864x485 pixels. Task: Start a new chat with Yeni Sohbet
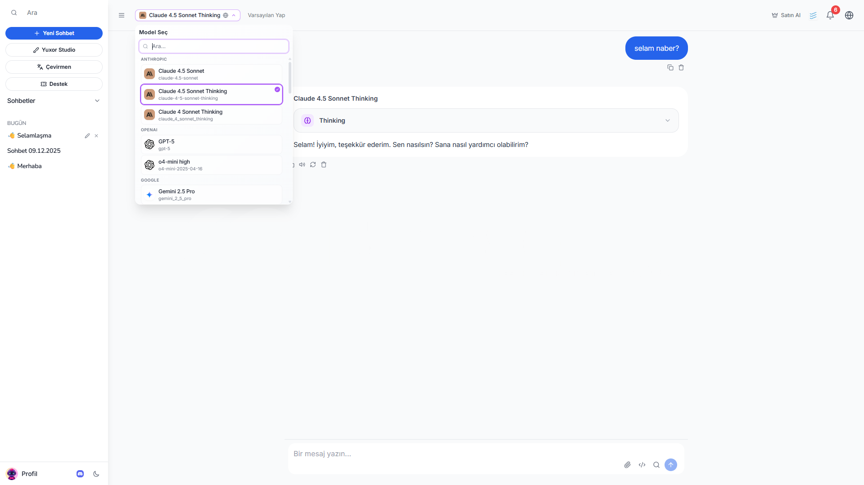point(54,33)
